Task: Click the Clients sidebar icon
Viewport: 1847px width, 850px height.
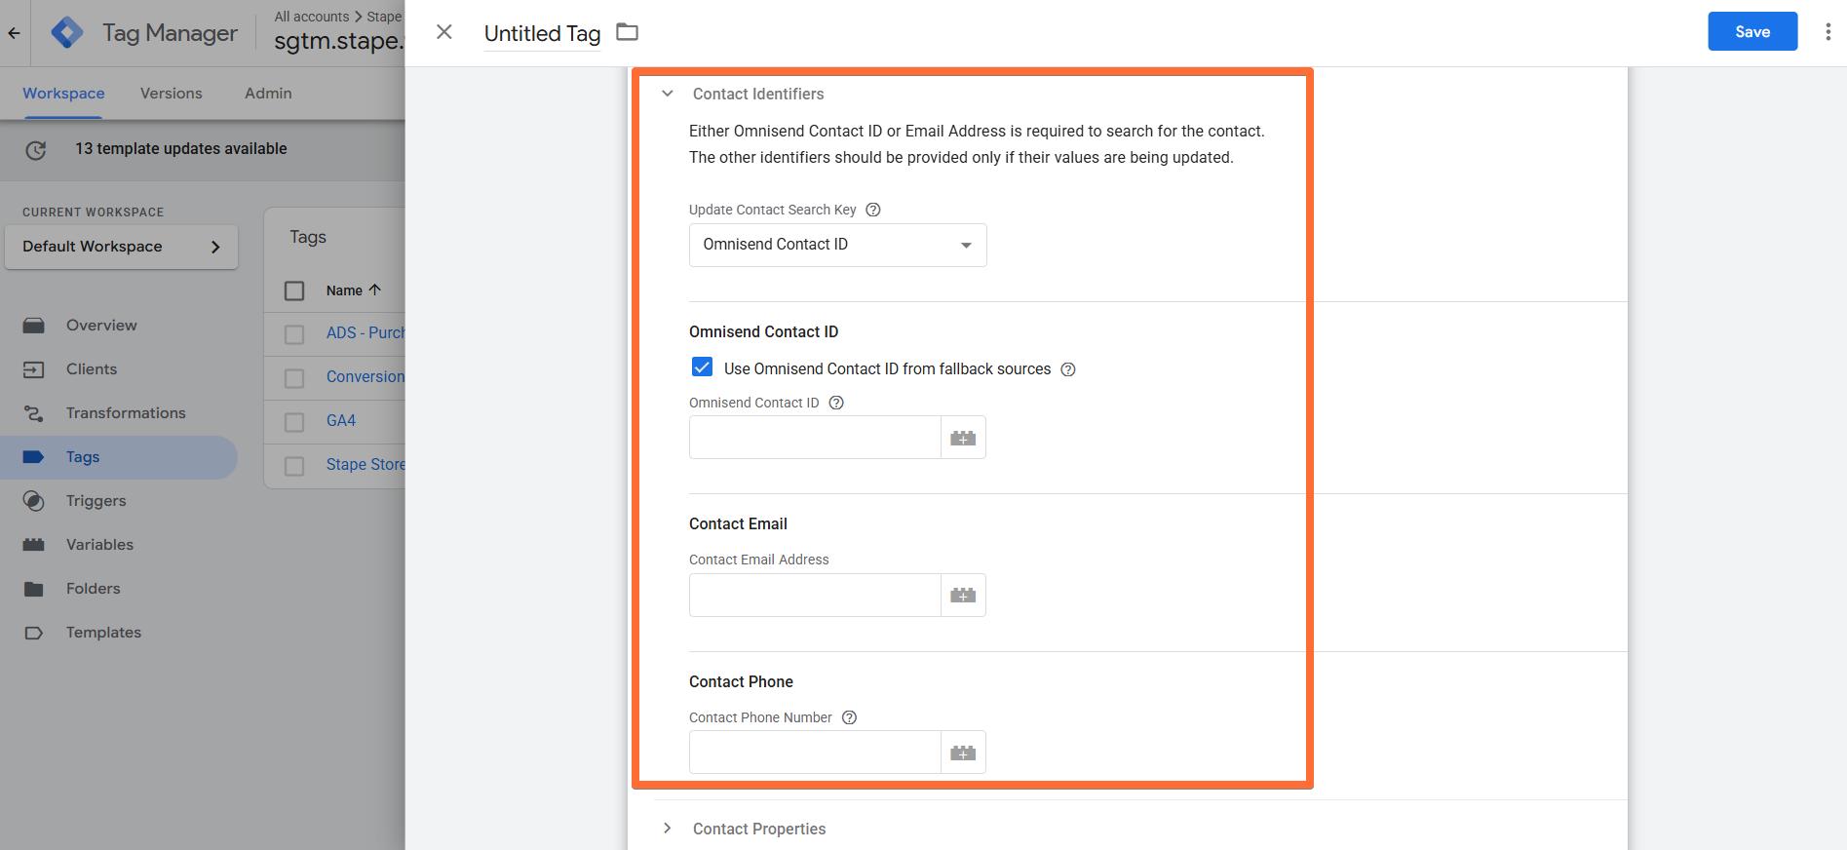Action: click(33, 369)
